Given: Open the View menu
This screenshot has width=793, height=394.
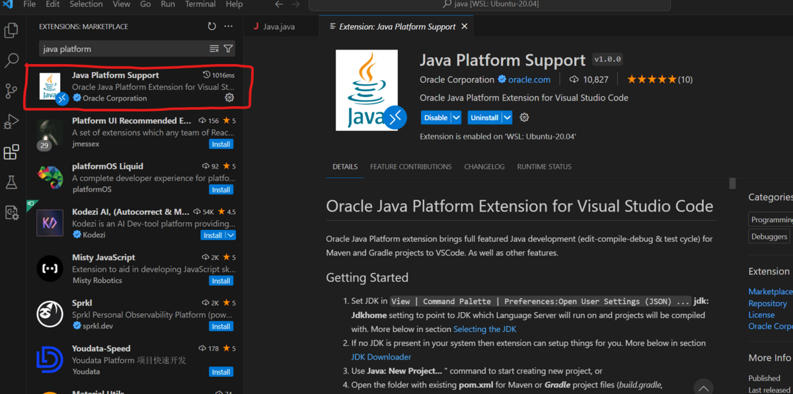Looking at the screenshot, I should [122, 4].
